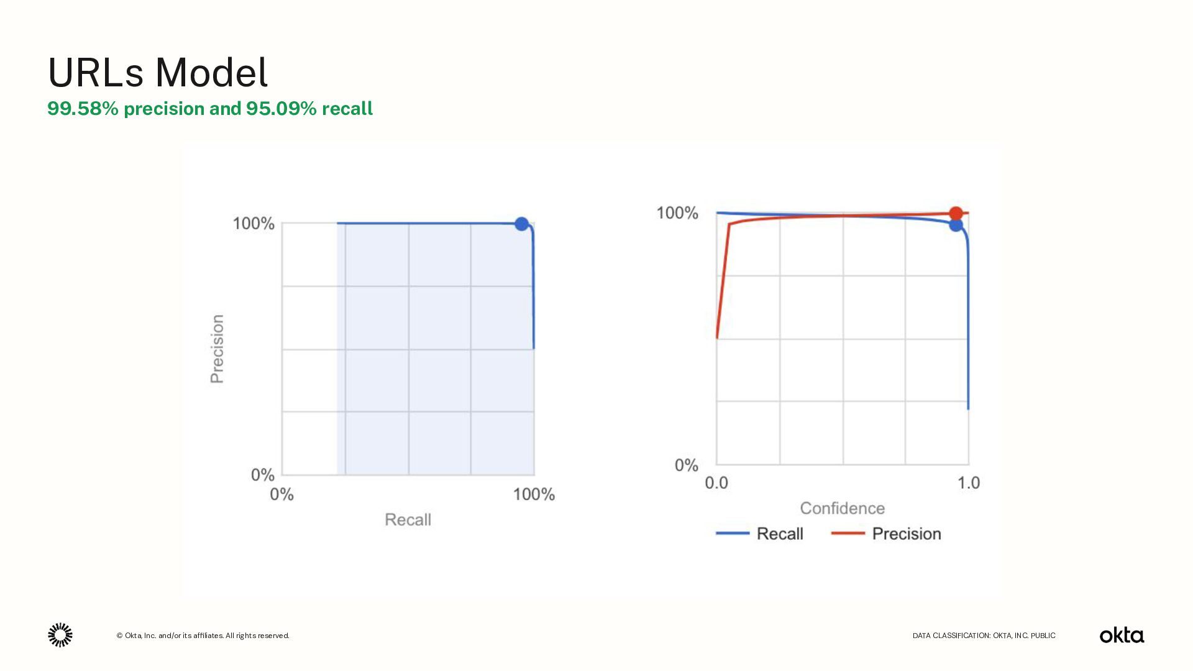Select the blue dot on precision-recall curve
Image resolution: width=1193 pixels, height=671 pixels.
[521, 224]
